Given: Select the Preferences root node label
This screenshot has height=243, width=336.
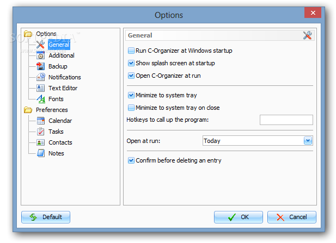Looking at the screenshot, I should point(52,110).
